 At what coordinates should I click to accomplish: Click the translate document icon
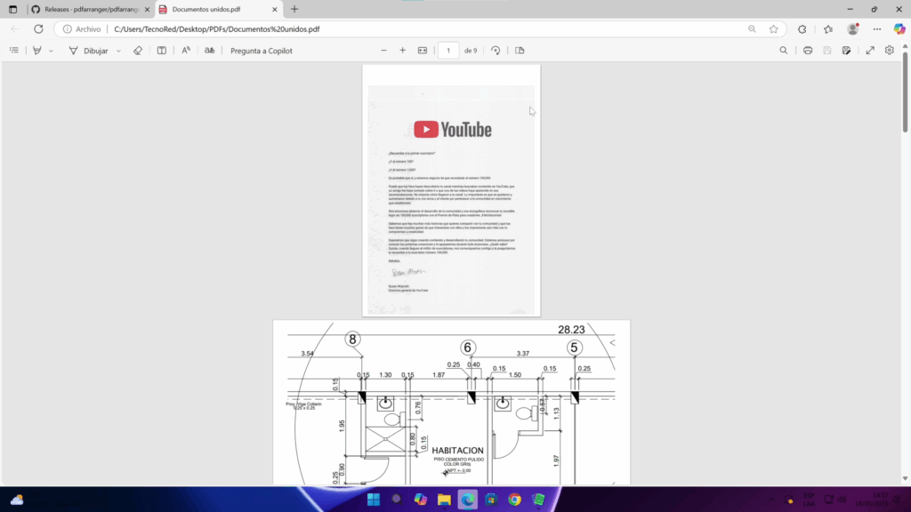tap(210, 51)
